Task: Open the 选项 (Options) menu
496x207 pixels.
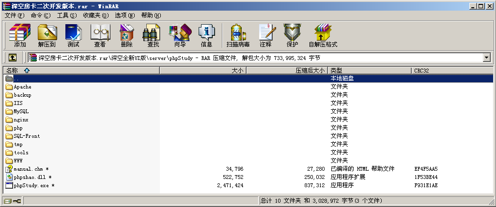Action: [x=124, y=15]
